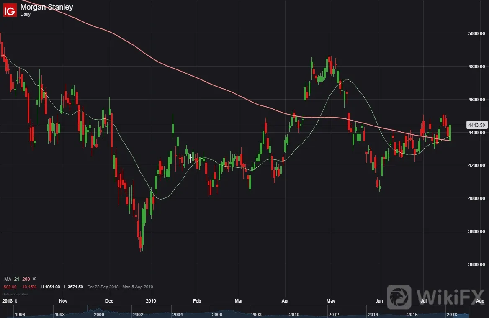Click the Aug label on time axis

(x=480, y=301)
